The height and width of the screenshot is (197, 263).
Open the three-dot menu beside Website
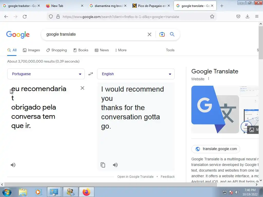click(x=209, y=79)
